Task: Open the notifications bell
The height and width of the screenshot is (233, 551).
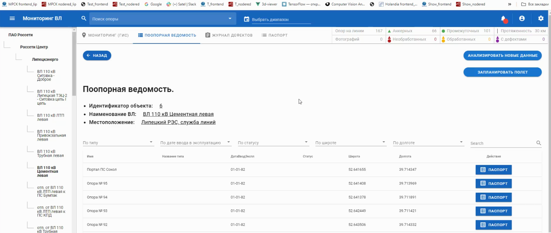Action: 503,19
